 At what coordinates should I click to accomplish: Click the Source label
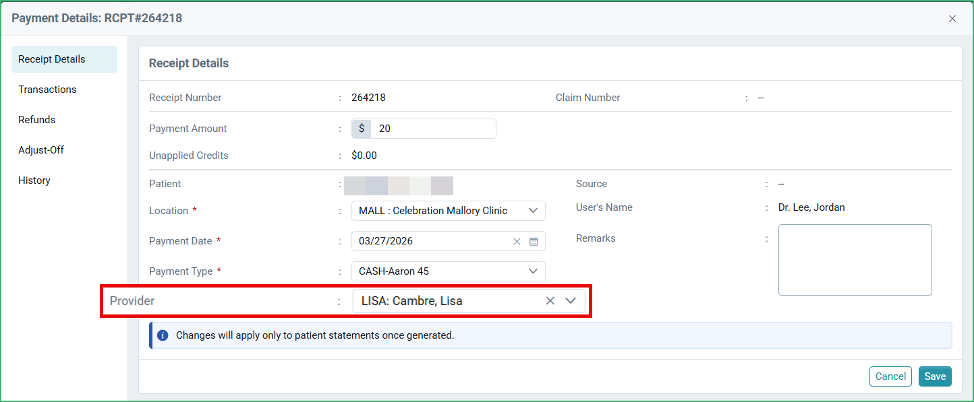(x=592, y=184)
